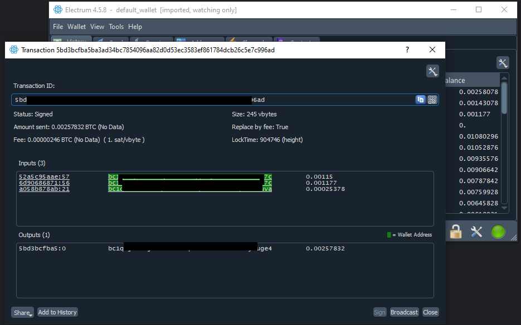
Task: Click Electrum logo in transaction dialog title
Action: click(x=13, y=50)
